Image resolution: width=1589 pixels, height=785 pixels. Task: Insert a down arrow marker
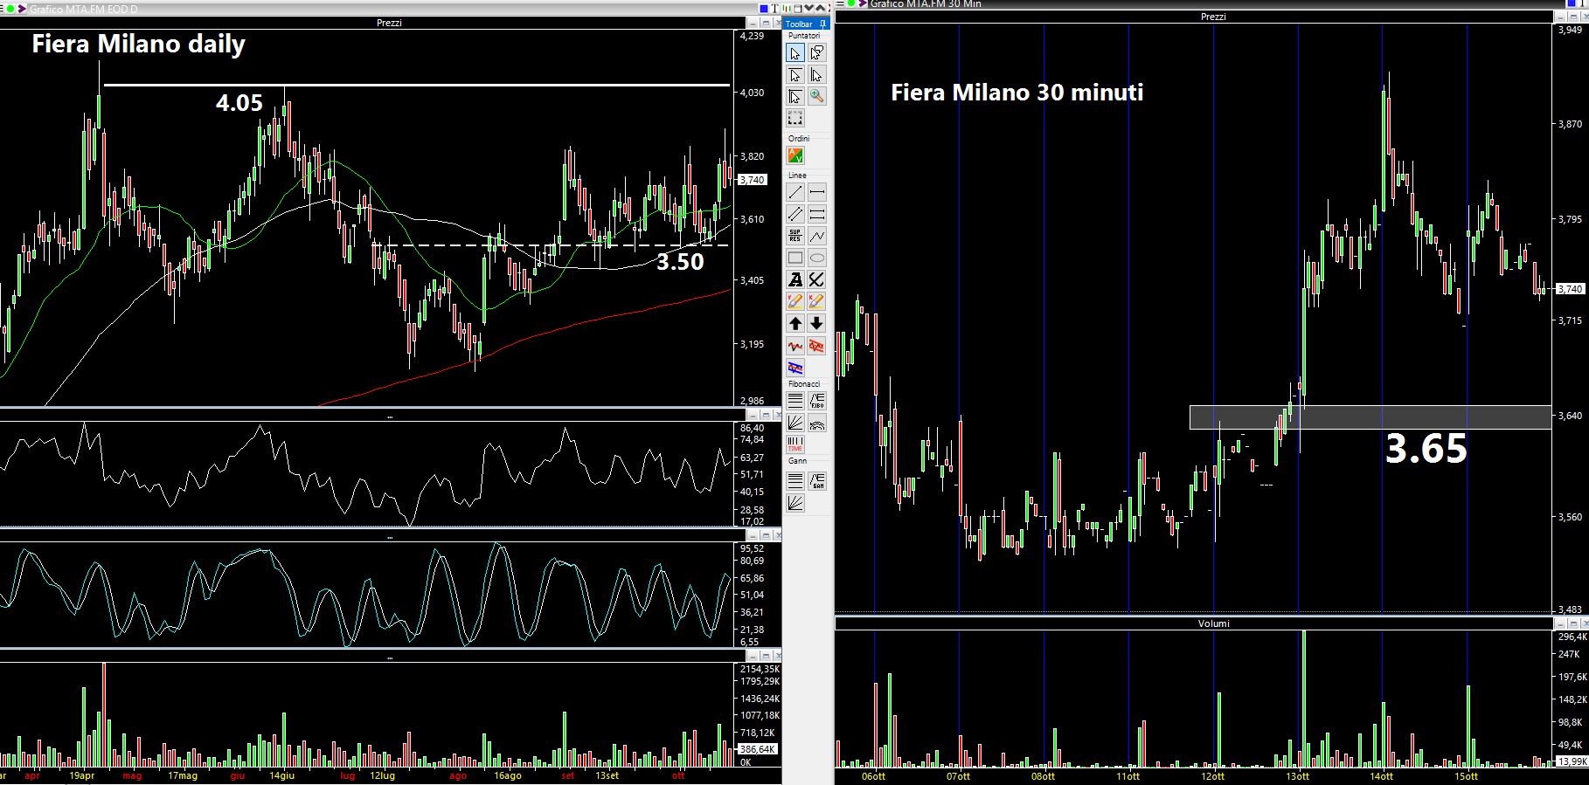[816, 323]
